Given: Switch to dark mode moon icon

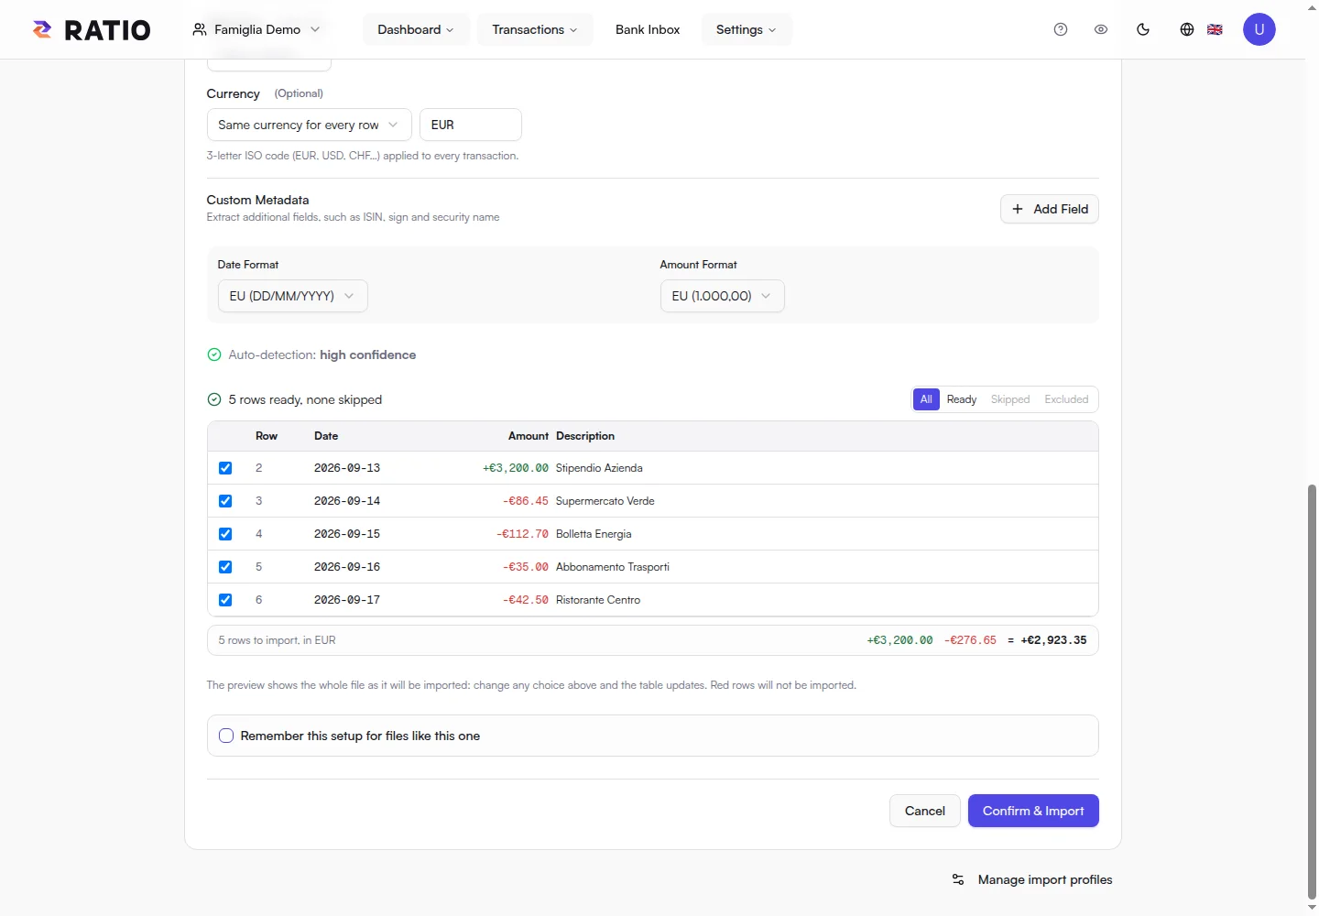Looking at the screenshot, I should click(x=1143, y=29).
